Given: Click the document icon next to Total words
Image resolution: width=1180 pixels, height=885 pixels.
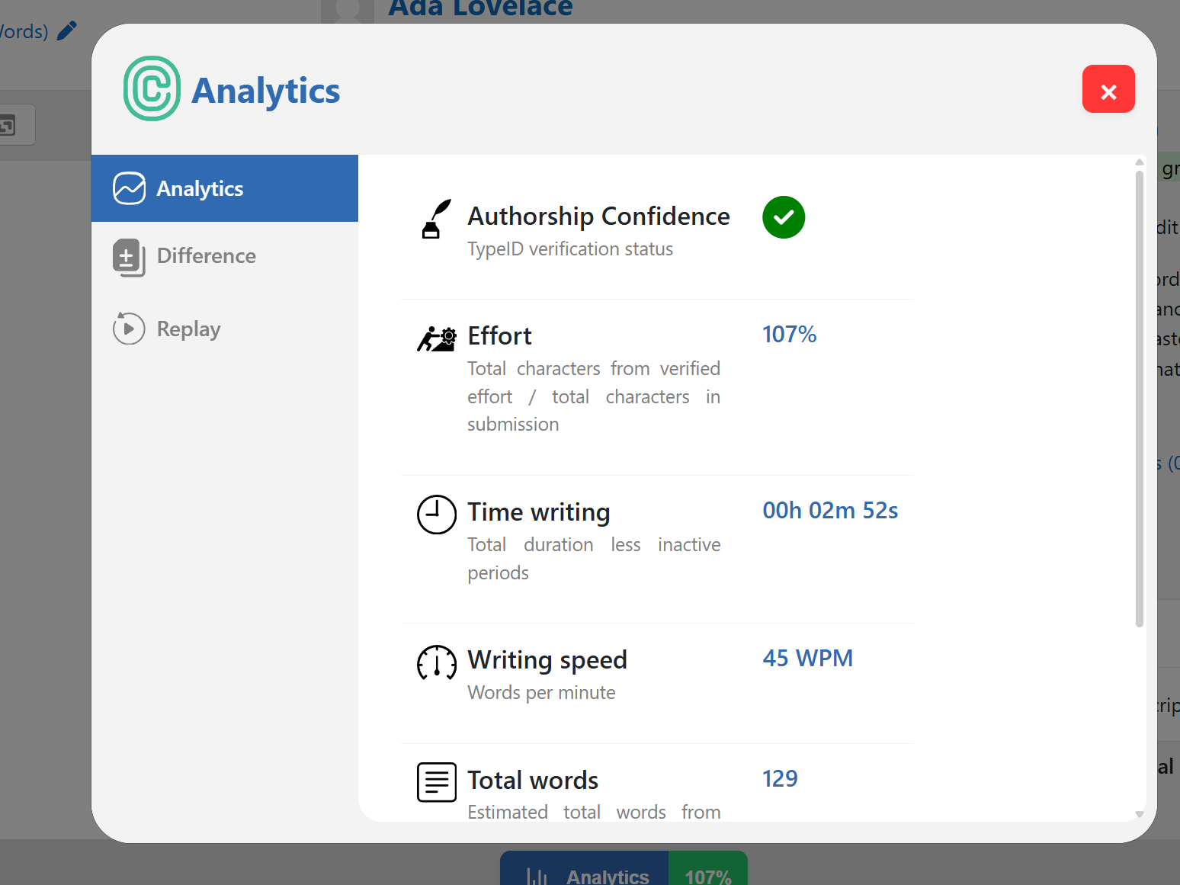Looking at the screenshot, I should (436, 782).
